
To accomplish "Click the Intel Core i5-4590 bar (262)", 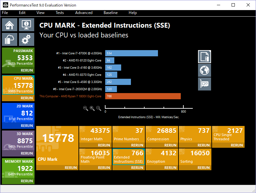I will tap(118, 82).
